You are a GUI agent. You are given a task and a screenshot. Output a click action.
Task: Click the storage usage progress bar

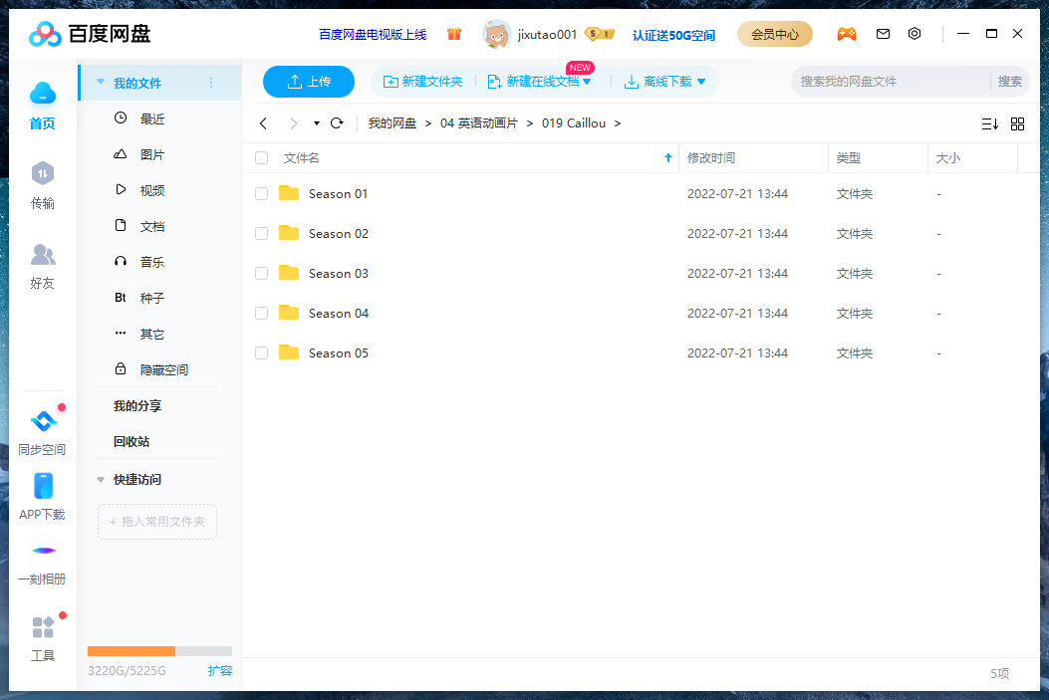pos(160,651)
